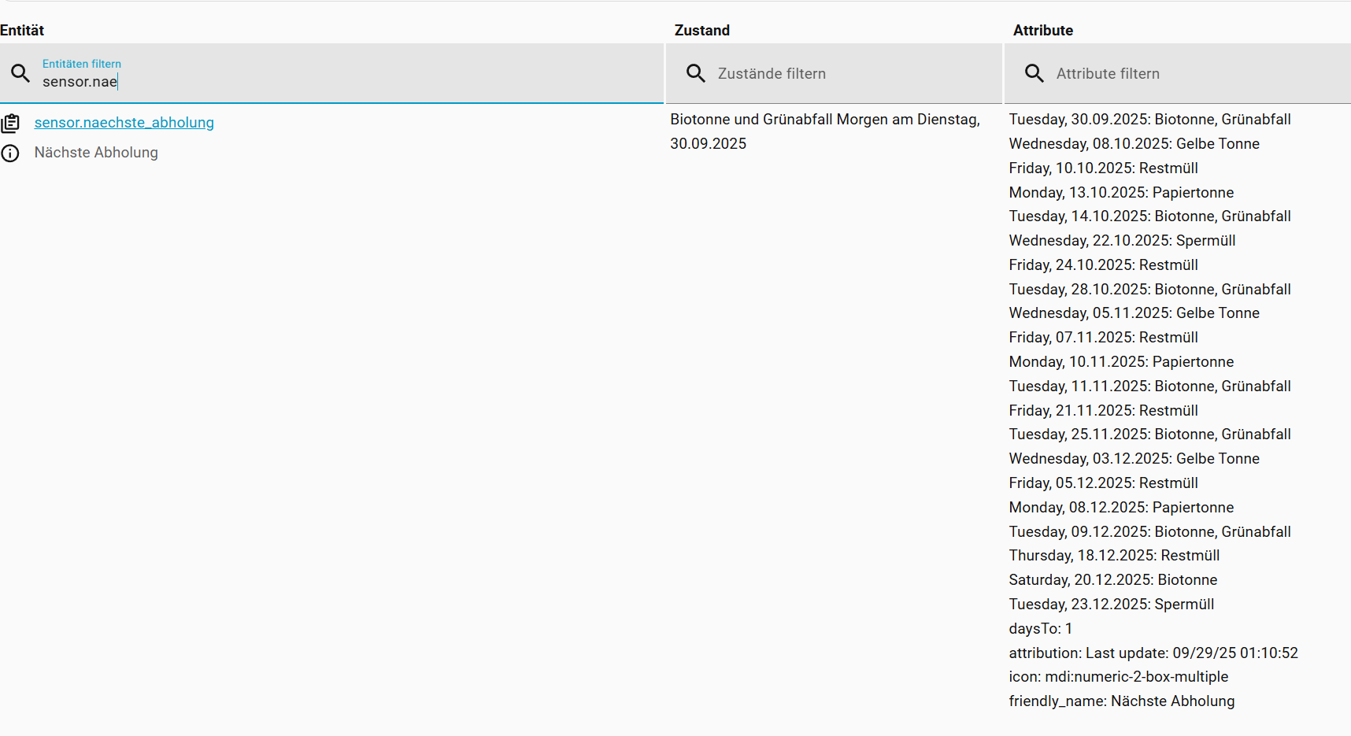Screen dimensions: 1351x736
Task: Click the Entität column header
Action: [x=22, y=31]
